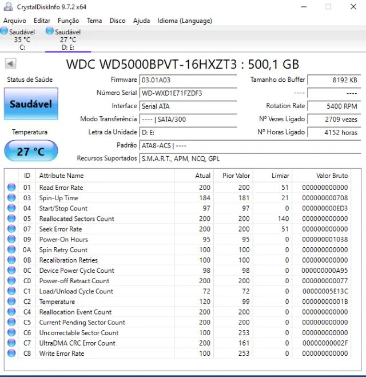366x377 pixels.
Task: Close the CrystalDiskInfo window
Action: (353, 6)
